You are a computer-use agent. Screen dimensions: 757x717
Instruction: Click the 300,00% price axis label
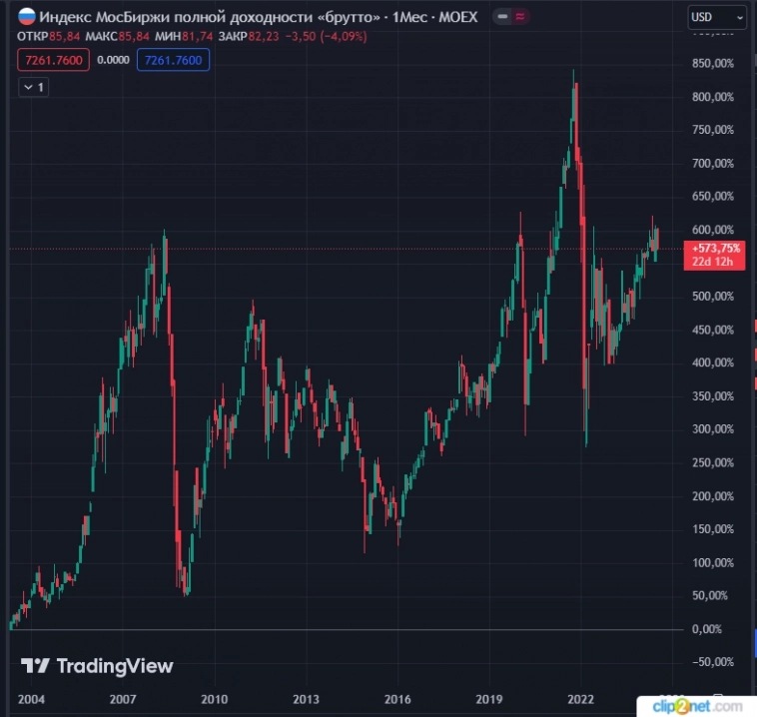(713, 428)
